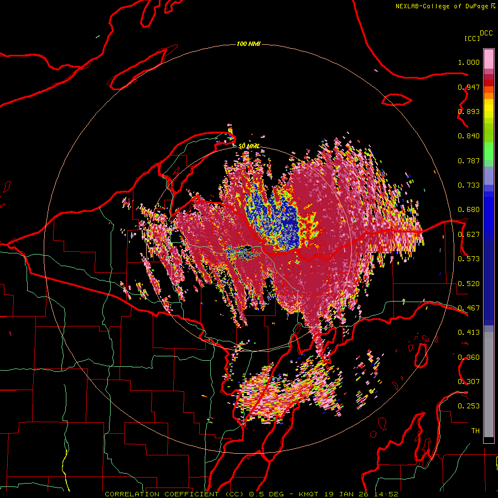Click the 0.627 legend value
The width and height of the screenshot is (498, 498).
point(469,235)
